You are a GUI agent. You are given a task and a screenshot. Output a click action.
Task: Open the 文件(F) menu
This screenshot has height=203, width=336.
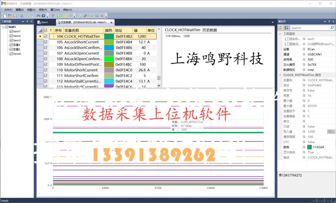click(8, 9)
